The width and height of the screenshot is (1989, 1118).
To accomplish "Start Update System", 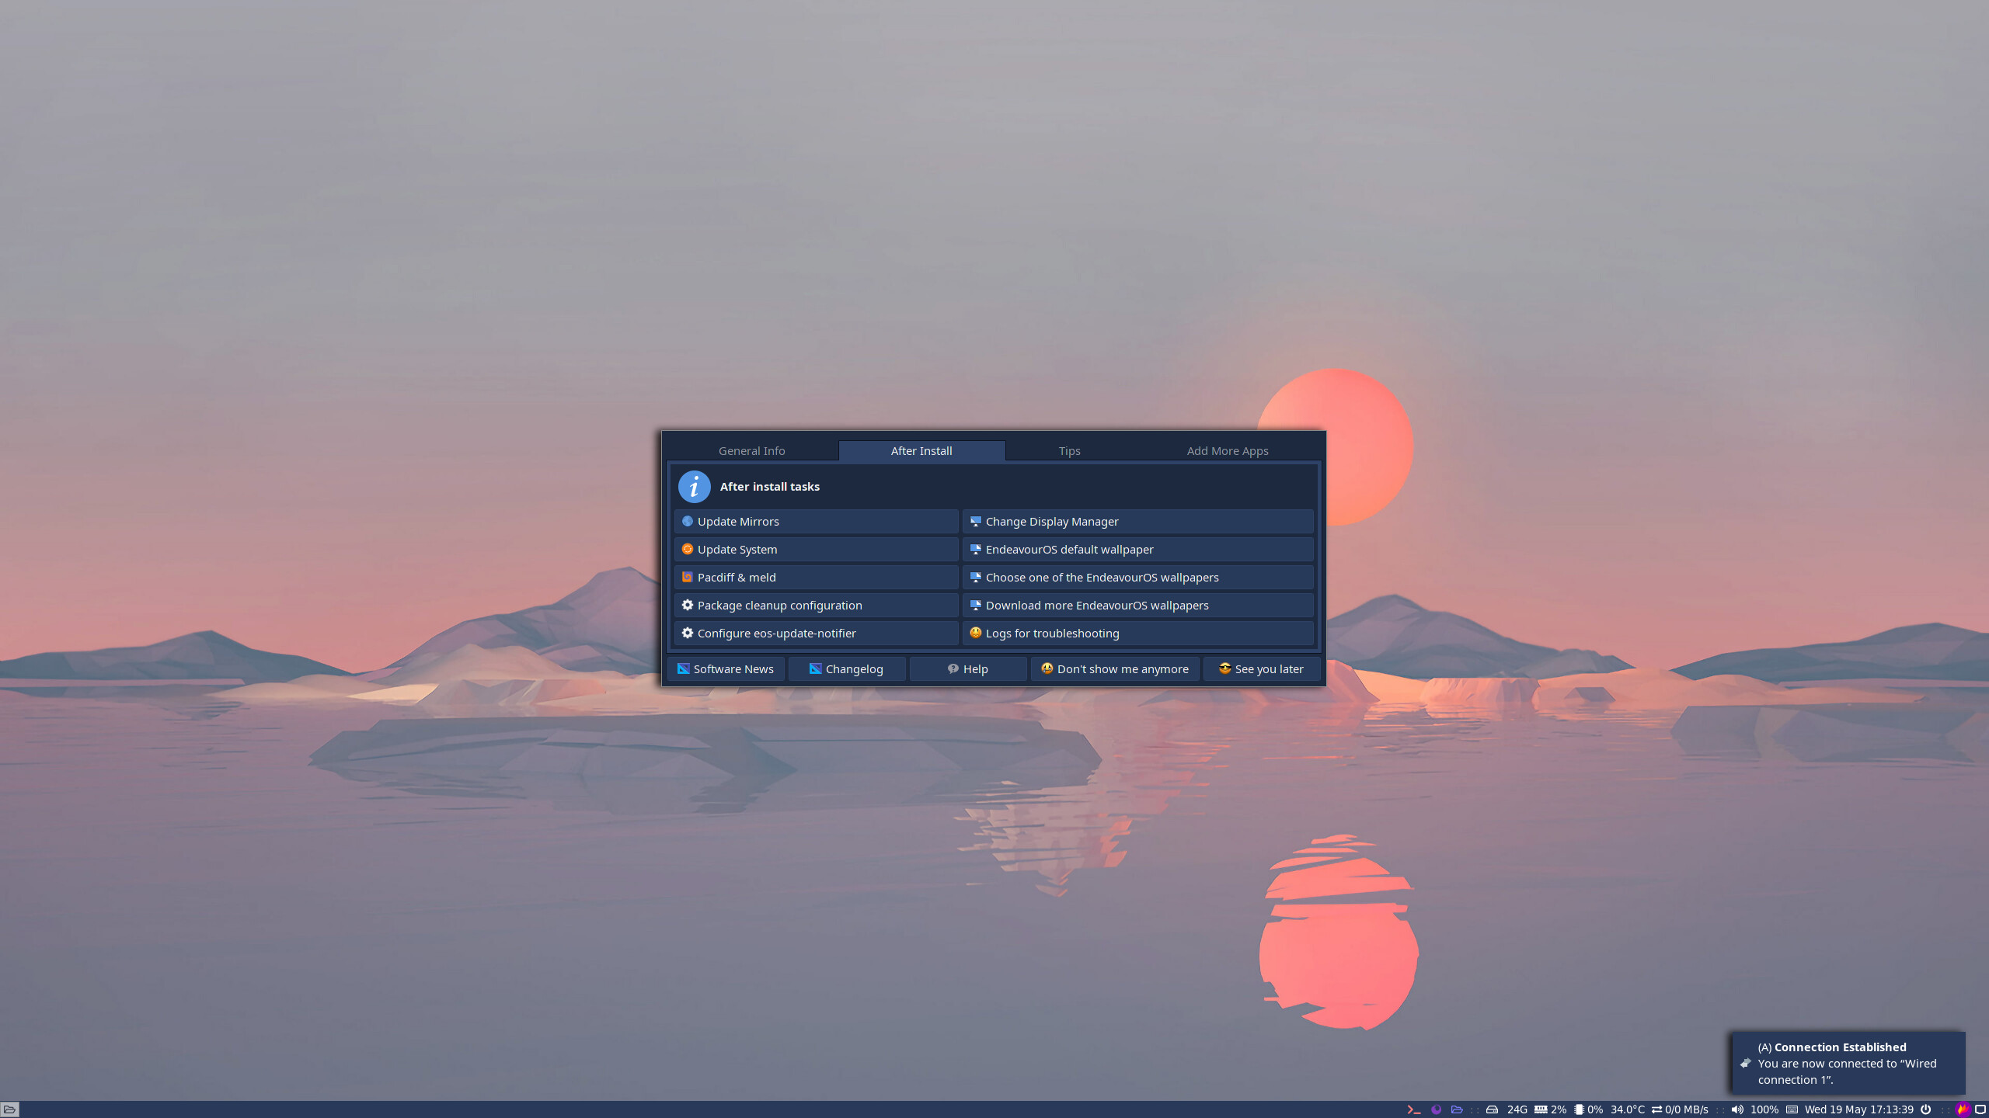I will click(x=816, y=549).
